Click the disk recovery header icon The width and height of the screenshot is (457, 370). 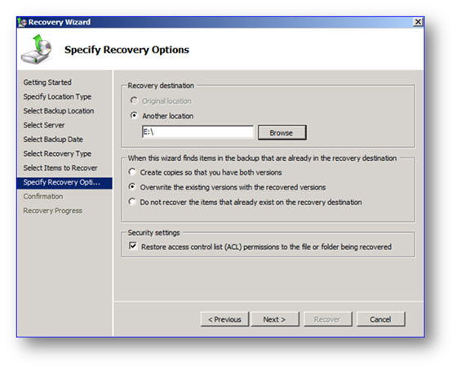(37, 49)
